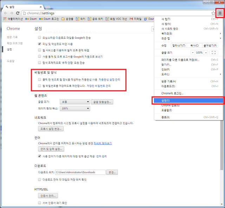This screenshot has width=225, height=208.
Task: Toggle fullscreen icon in the menu zoom row
Action: tap(213, 52)
